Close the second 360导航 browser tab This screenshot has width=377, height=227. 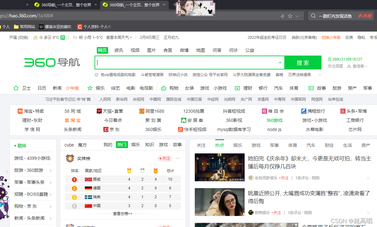pyautogui.click(x=164, y=4)
